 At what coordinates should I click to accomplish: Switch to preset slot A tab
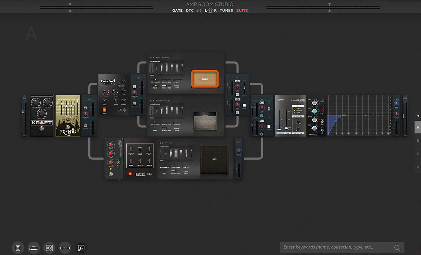click(x=418, y=128)
